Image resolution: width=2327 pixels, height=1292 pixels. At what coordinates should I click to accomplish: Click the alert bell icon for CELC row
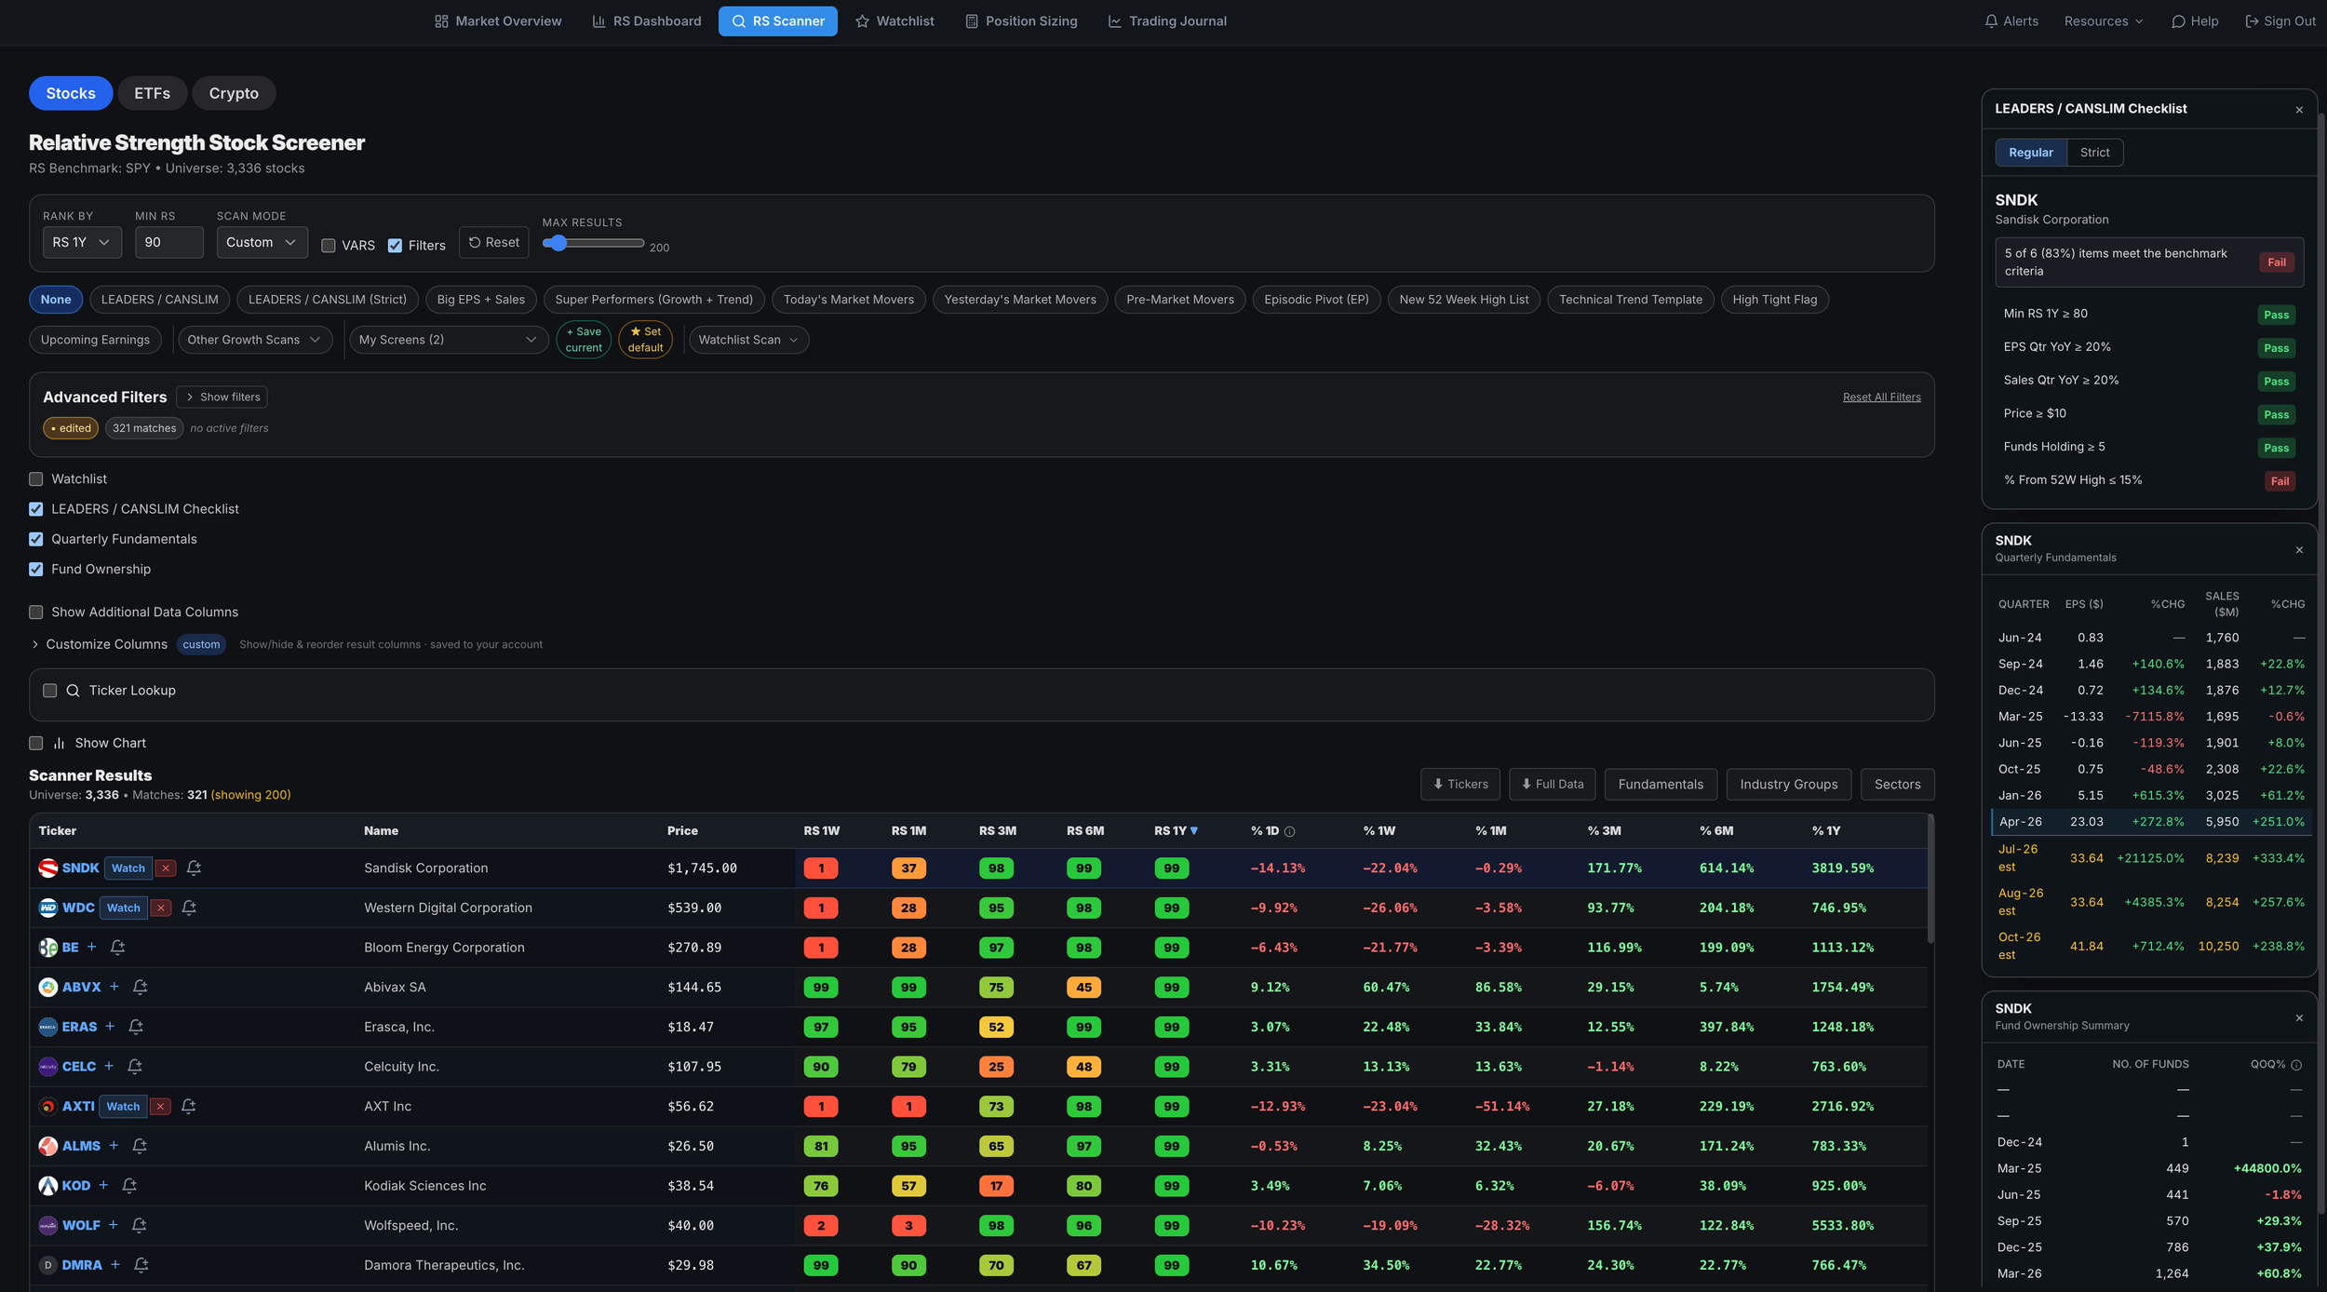pyautogui.click(x=134, y=1066)
